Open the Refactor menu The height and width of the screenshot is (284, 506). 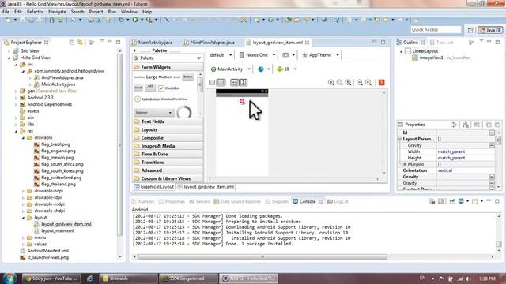click(35, 12)
